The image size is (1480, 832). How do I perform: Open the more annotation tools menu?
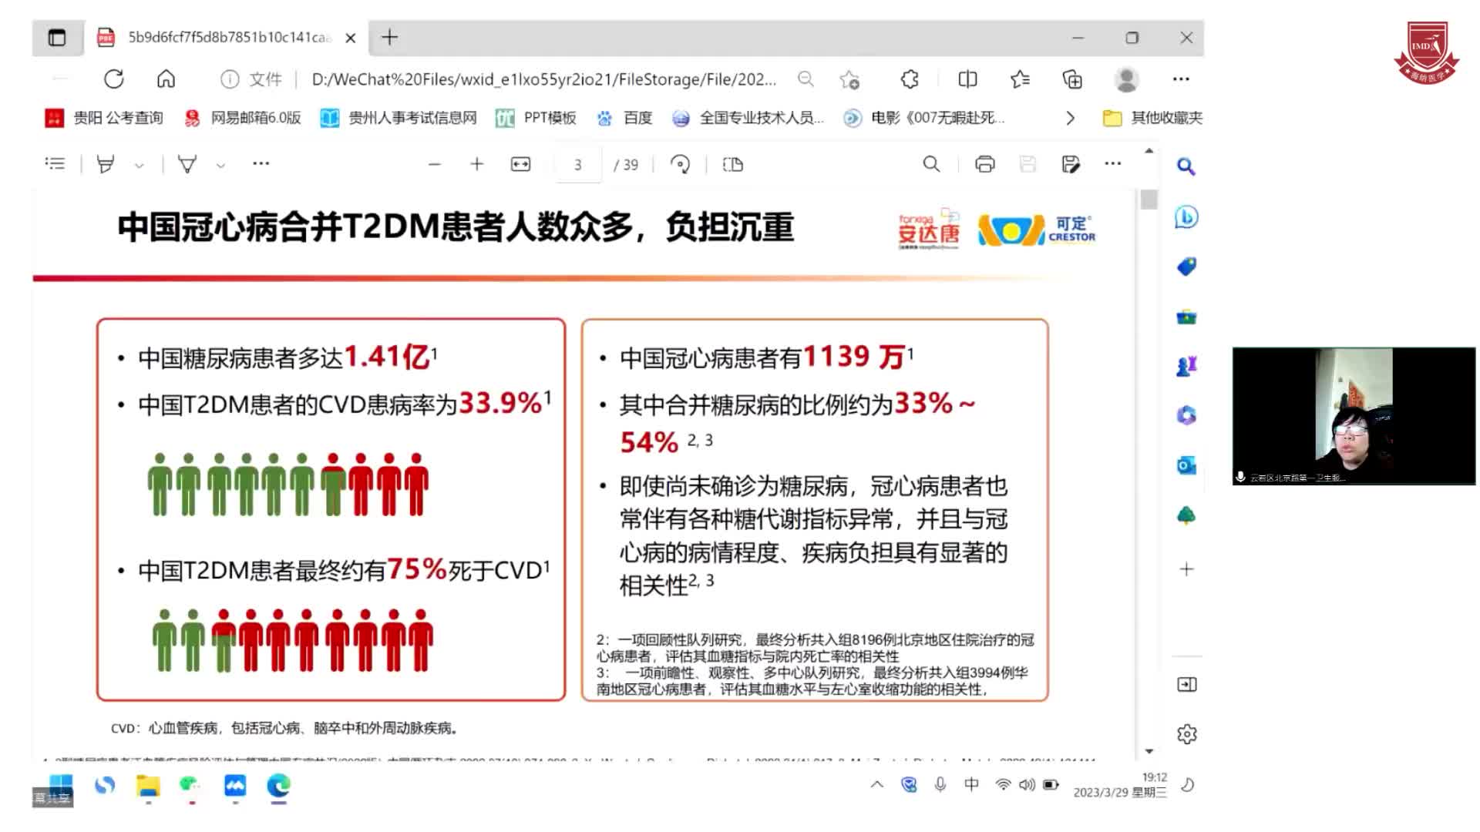tap(261, 164)
